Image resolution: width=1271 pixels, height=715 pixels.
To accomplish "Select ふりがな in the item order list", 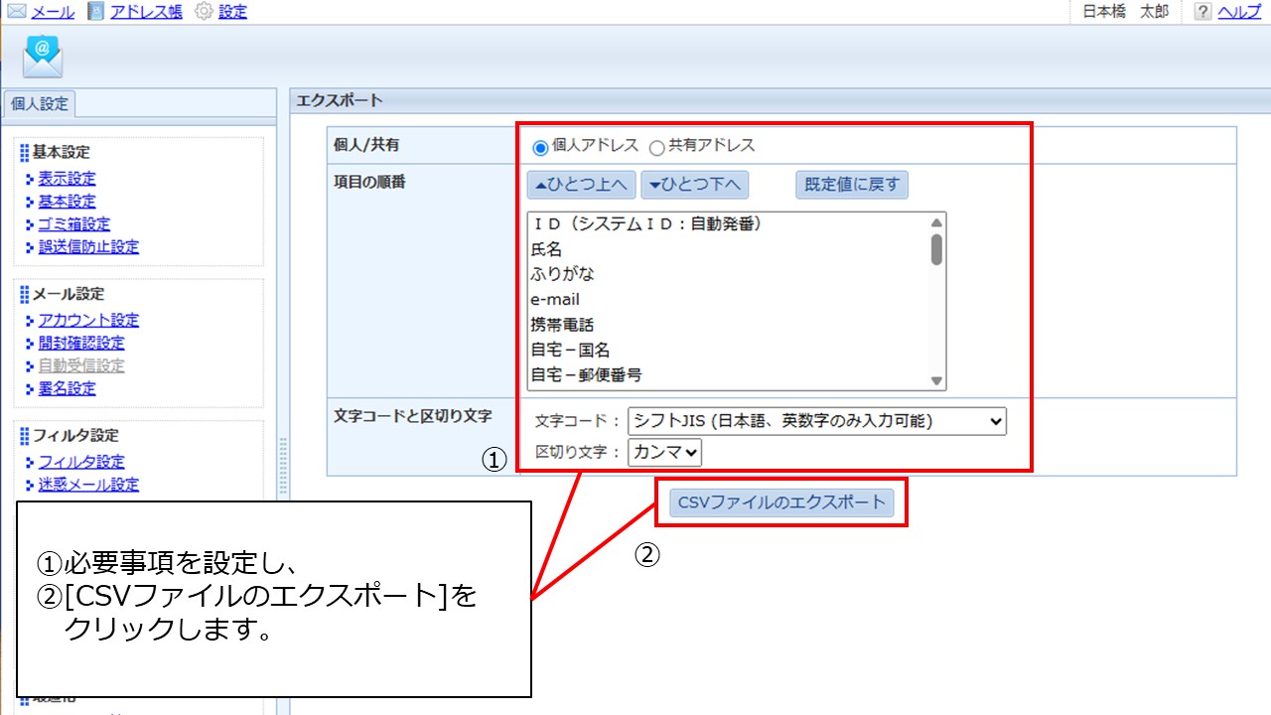I will tap(728, 274).
